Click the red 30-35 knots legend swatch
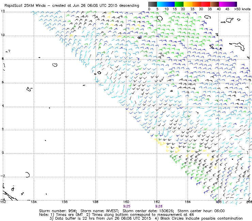This screenshot has width=252, height=221. (206, 4)
